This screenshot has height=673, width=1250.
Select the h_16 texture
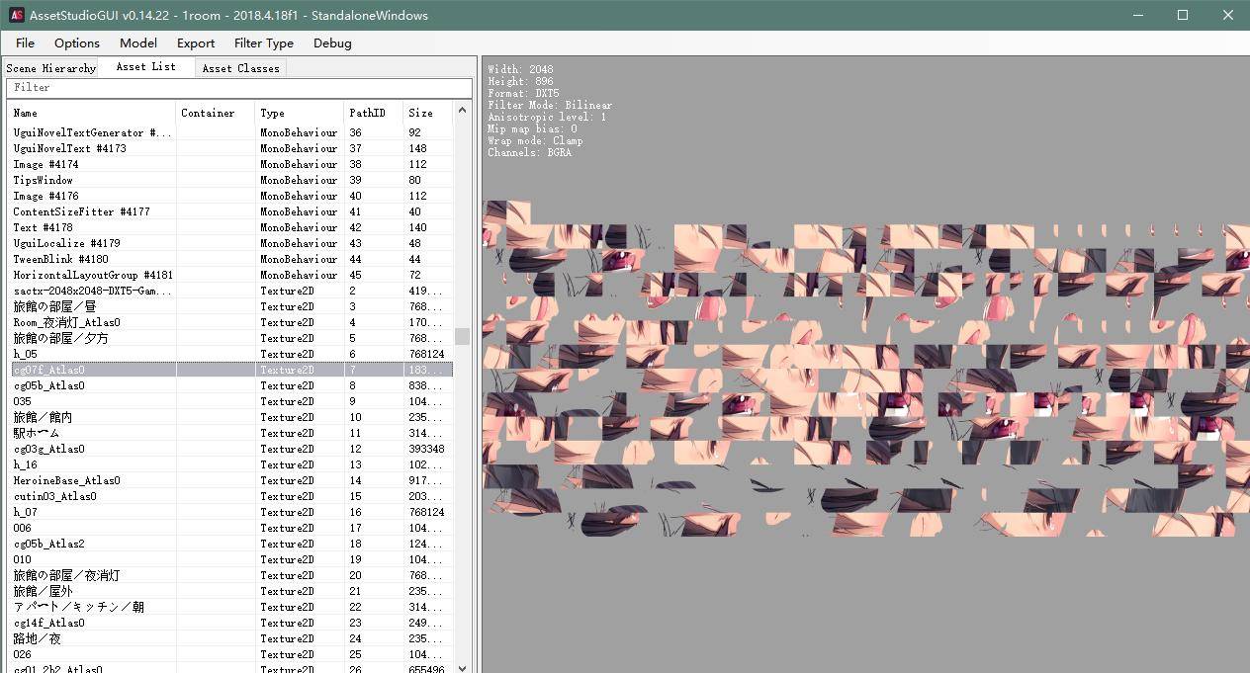pos(230,464)
